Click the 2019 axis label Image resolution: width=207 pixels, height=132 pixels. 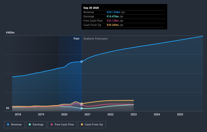[41, 114]
